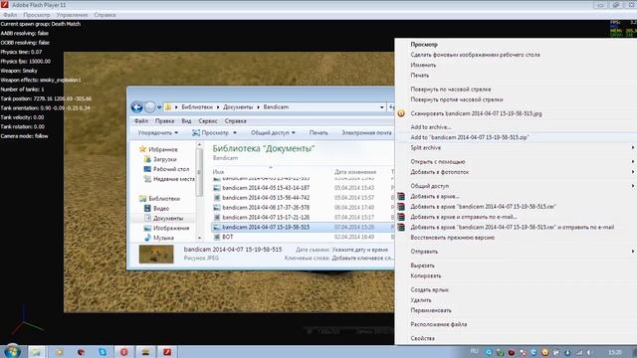Choose Переименовать in context menu
This screenshot has height=358, width=637.
pos(431,310)
